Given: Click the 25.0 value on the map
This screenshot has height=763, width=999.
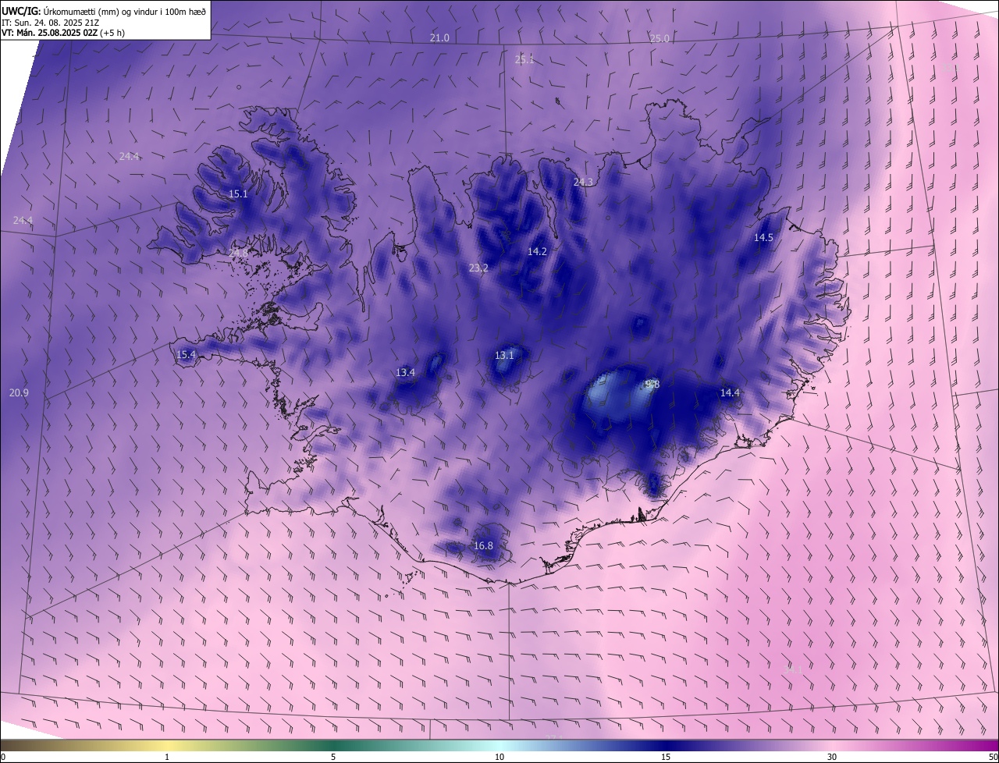Looking at the screenshot, I should (x=659, y=38).
